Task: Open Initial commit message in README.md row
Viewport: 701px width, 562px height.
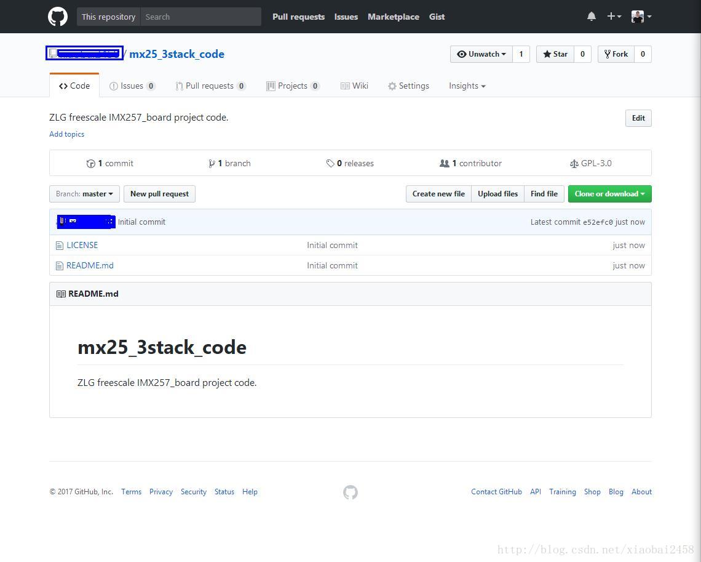Action: [332, 265]
